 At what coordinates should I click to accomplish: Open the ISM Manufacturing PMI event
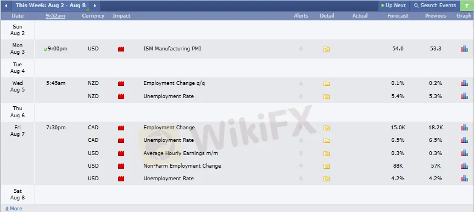pos(172,49)
